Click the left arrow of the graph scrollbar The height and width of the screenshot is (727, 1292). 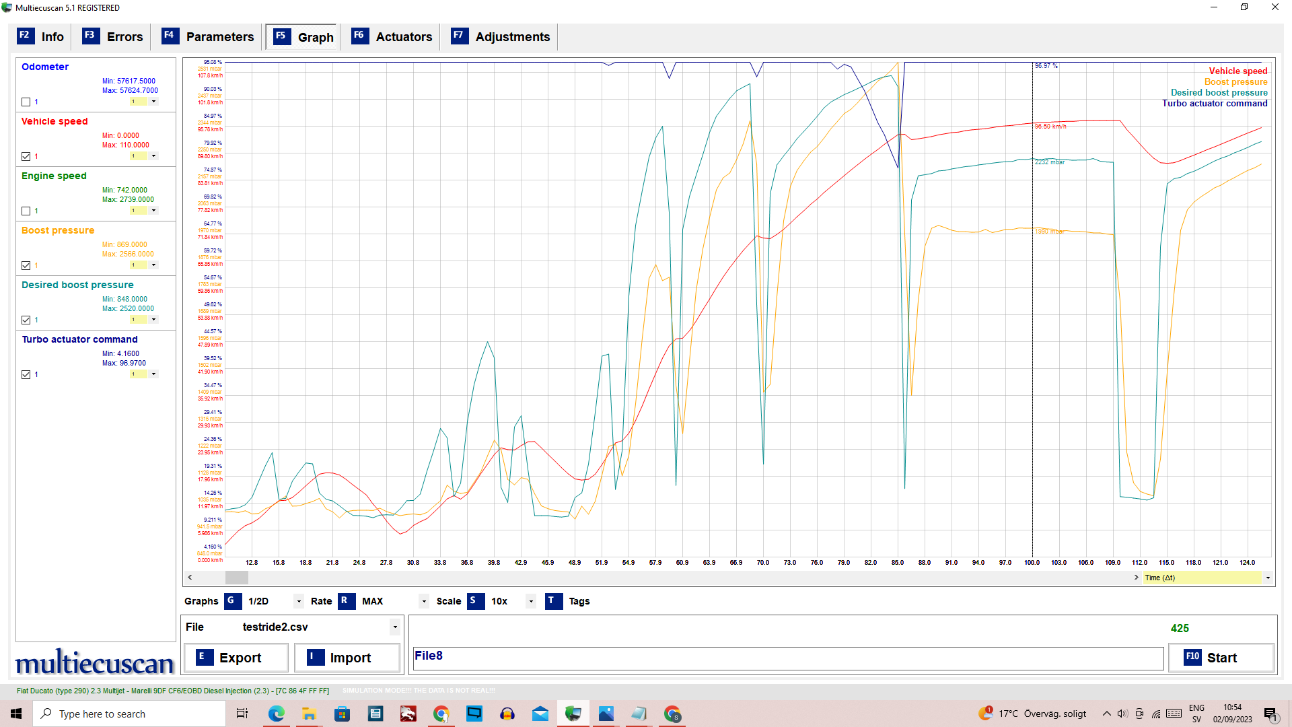(x=190, y=578)
